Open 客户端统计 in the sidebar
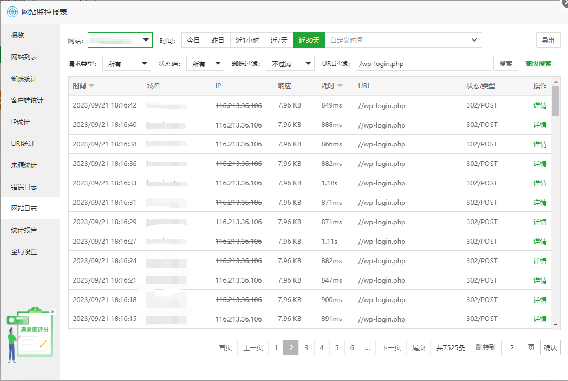The height and width of the screenshot is (381, 568). pos(30,101)
